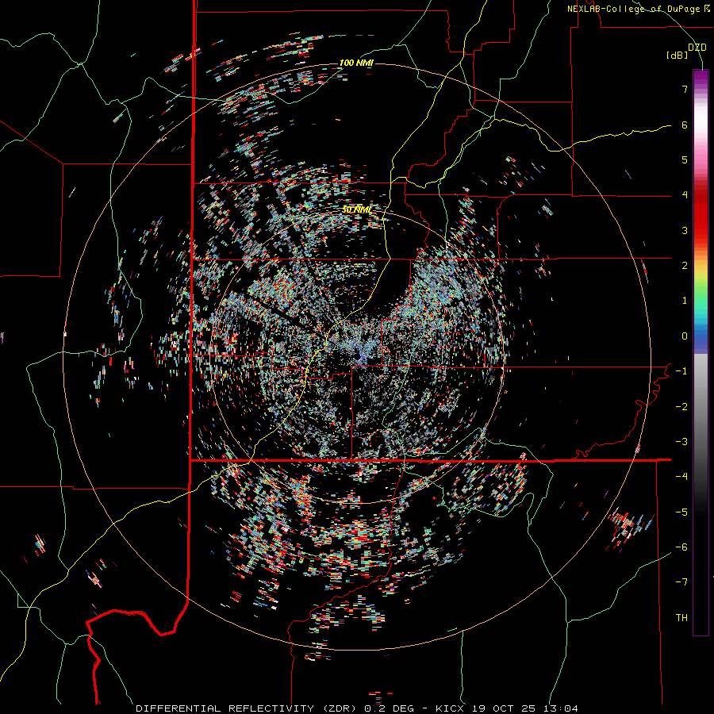This screenshot has width=714, height=714.
Task: Click the -3 tick label on the color scale
Action: click(x=681, y=442)
